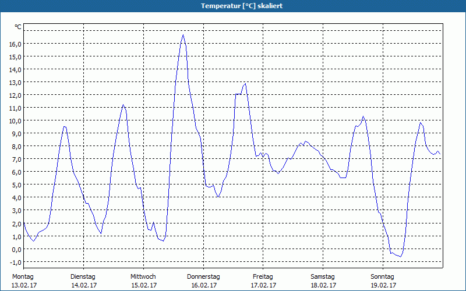This screenshot has width=466, height=291.
Task: Select the 16.02.17 date label
Action: [x=203, y=285]
